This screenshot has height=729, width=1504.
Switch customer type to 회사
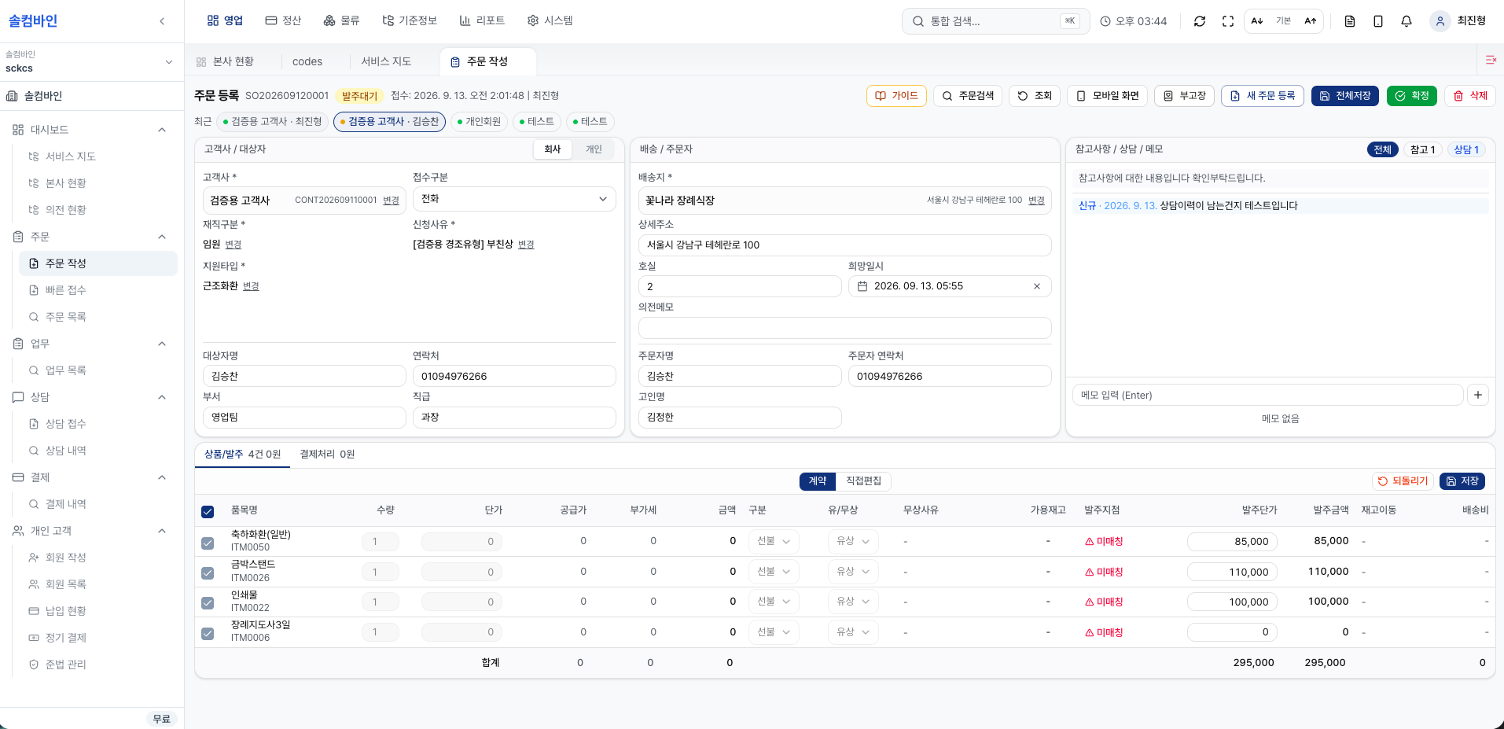point(553,149)
